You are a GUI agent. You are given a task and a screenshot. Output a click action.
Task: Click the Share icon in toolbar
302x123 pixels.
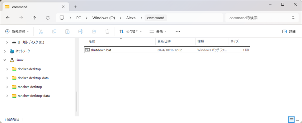point(94,31)
